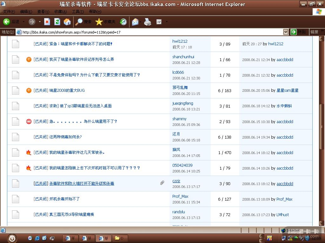Click the scrollbar down arrow
This screenshot has width=325, height=243.
point(322,223)
